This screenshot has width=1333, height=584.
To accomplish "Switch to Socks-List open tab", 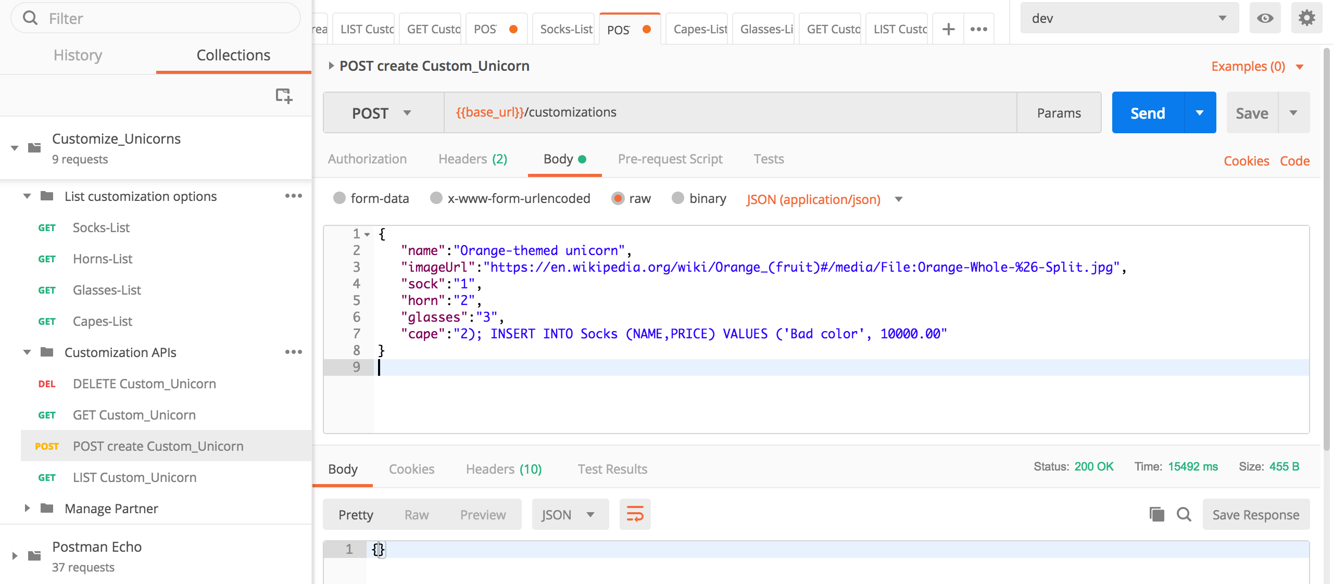I will point(563,29).
